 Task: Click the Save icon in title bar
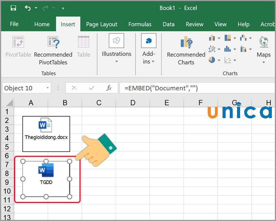point(13,8)
